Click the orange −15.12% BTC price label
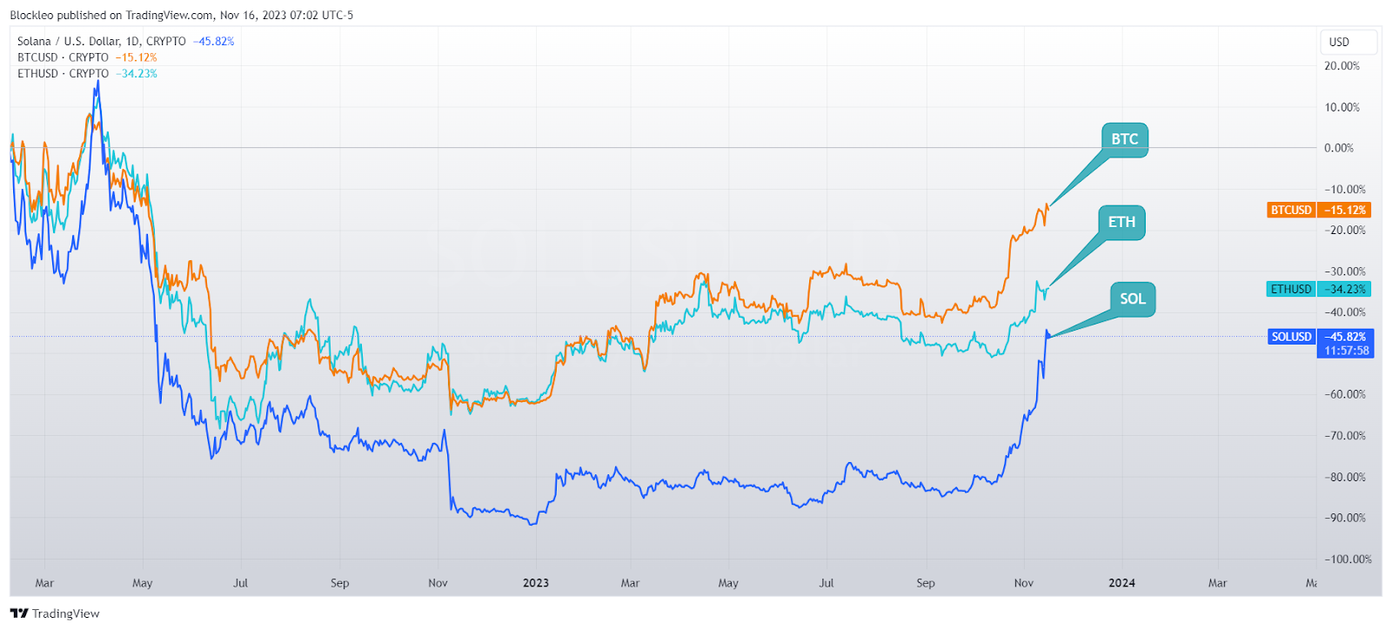 [1345, 210]
